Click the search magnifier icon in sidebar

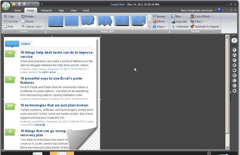(234, 40)
